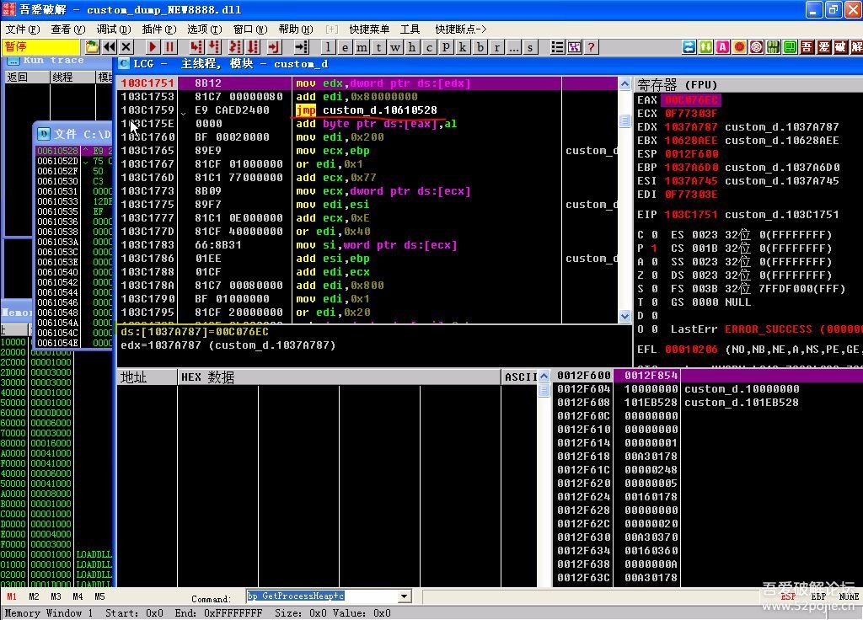Click the C flag value in registers
This screenshot has height=620, width=863.
(654, 235)
